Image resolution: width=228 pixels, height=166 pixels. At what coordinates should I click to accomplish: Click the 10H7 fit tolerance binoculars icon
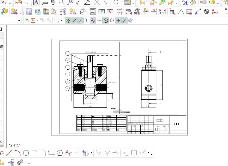pos(137,12)
